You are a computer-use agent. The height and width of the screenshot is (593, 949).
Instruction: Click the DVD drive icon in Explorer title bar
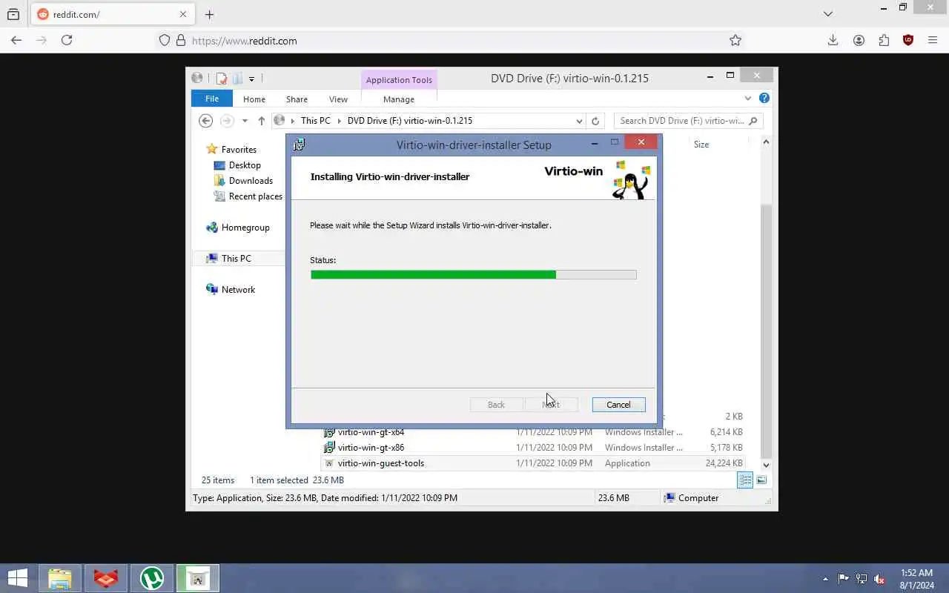pos(196,78)
